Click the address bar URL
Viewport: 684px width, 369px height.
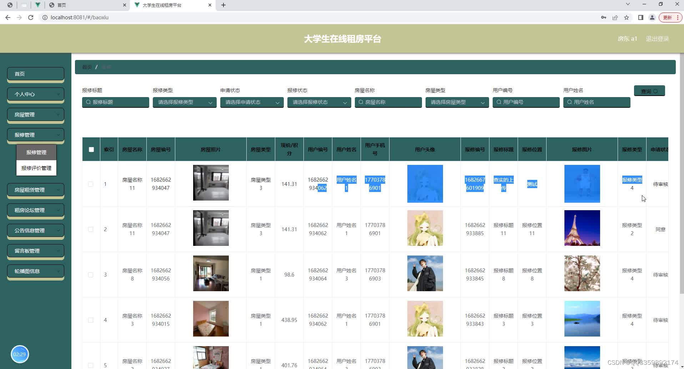point(80,17)
